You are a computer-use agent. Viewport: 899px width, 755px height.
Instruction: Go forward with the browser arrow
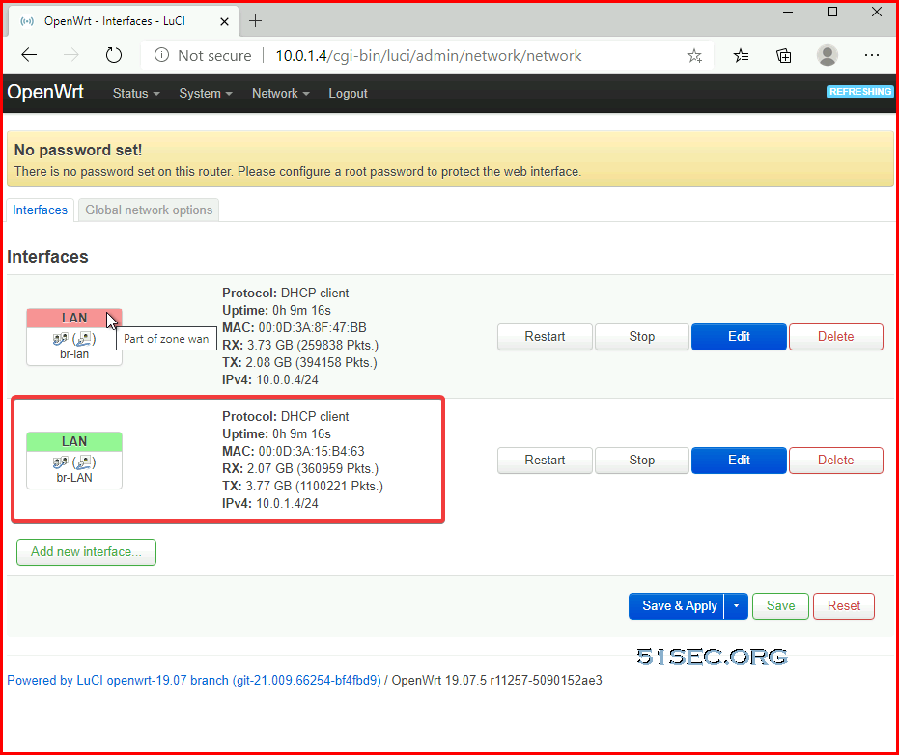click(x=71, y=55)
